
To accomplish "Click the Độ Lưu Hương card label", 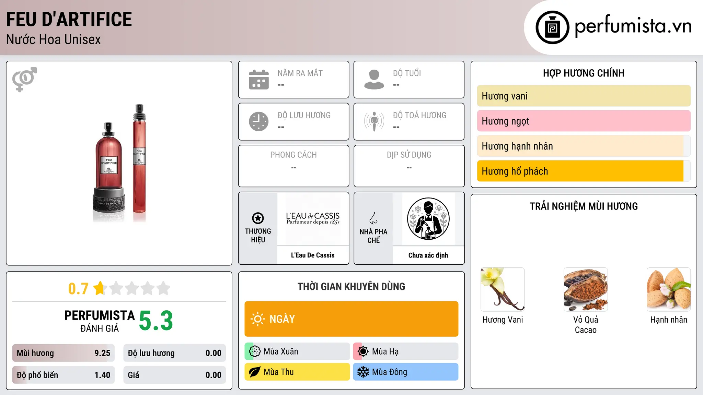I will (x=304, y=115).
